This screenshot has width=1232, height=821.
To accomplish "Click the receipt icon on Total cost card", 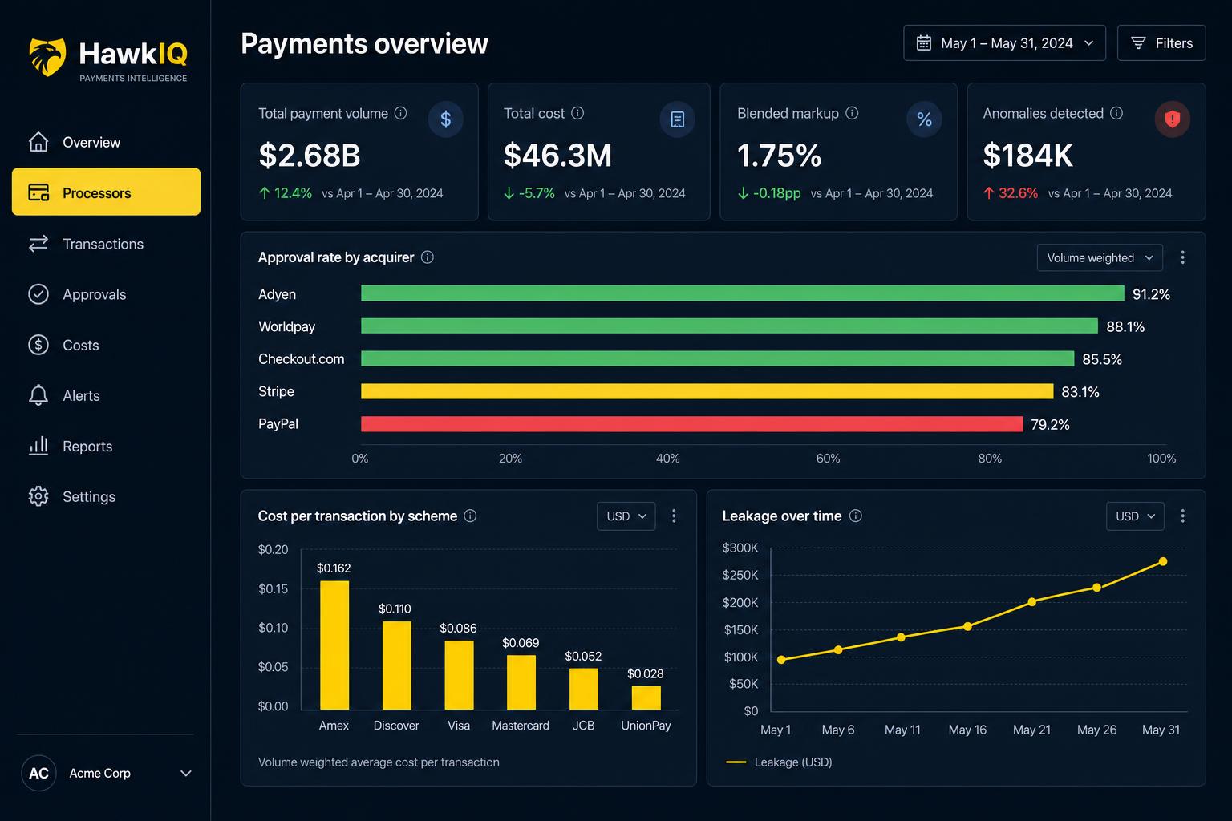I will pos(677,119).
